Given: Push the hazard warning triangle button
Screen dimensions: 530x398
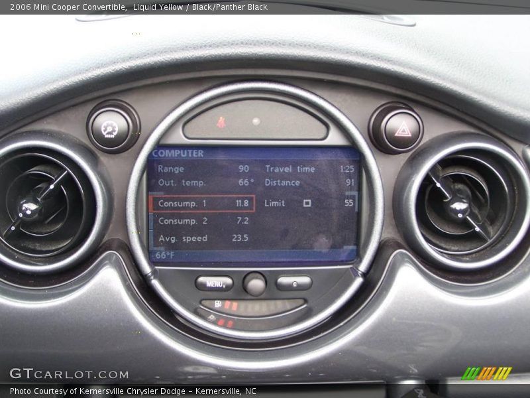Looking at the screenshot, I should tap(402, 130).
